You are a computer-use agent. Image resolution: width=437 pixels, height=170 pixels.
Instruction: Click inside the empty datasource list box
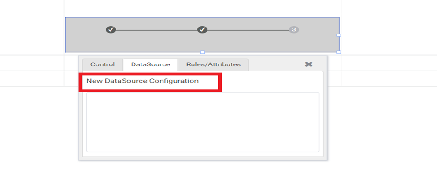(x=203, y=122)
